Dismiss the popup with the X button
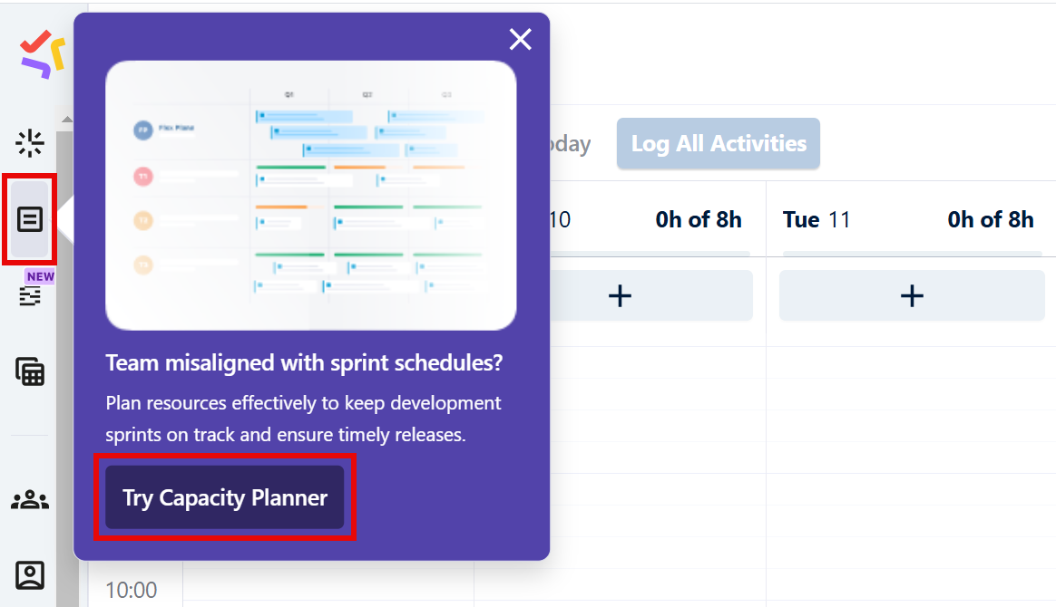 (520, 39)
